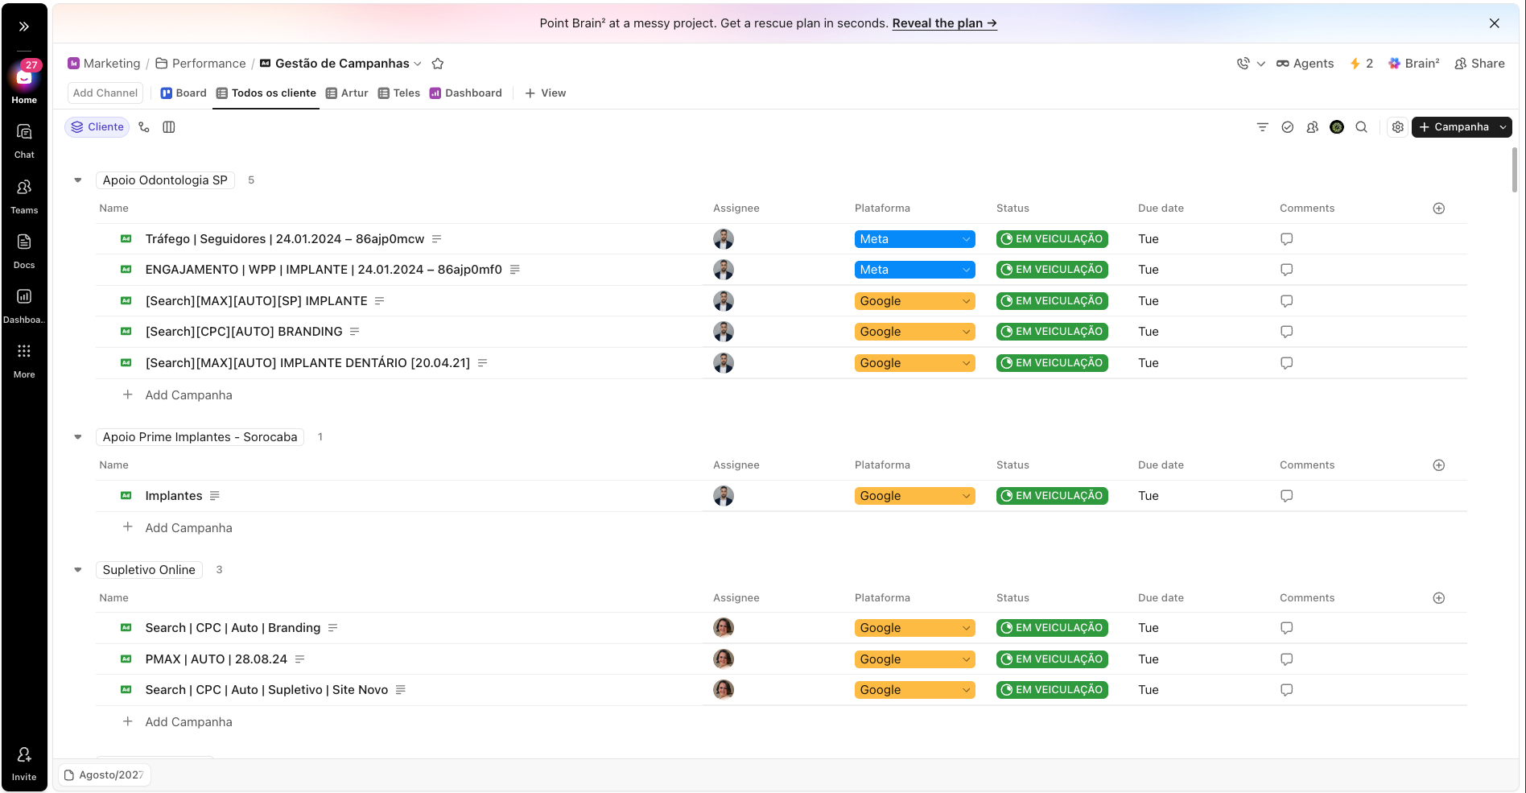Open comments for the Implantes campaign

click(x=1286, y=496)
